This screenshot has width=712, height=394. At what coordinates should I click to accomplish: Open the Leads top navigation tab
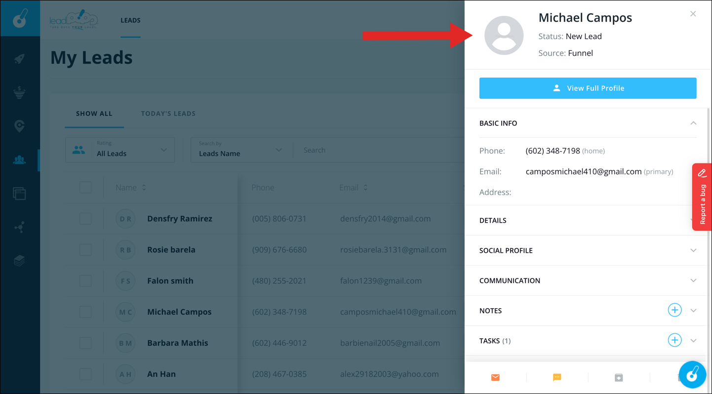click(130, 20)
